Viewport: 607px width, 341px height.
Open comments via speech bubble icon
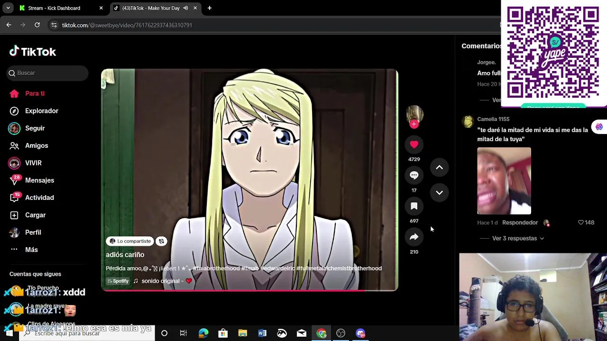[x=414, y=175]
